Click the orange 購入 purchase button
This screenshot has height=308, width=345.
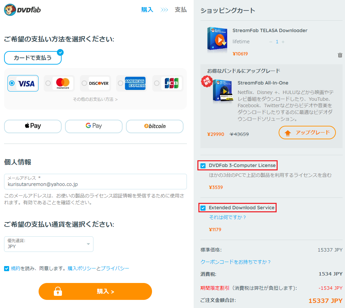[95, 291]
